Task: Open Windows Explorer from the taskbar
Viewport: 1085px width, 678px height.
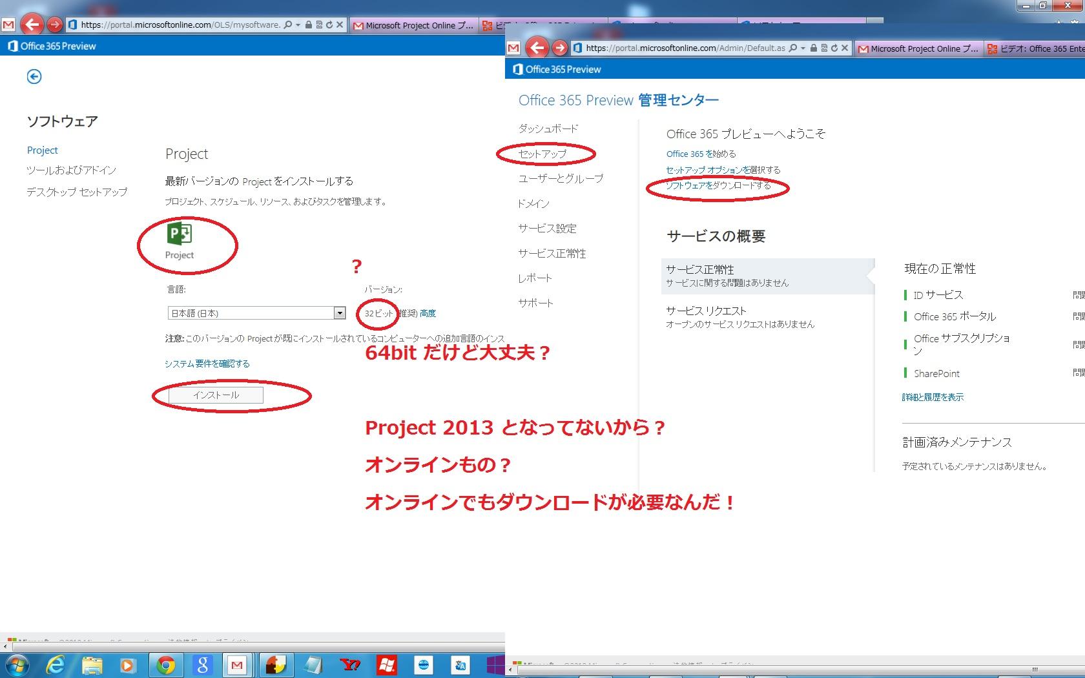Action: [92, 665]
